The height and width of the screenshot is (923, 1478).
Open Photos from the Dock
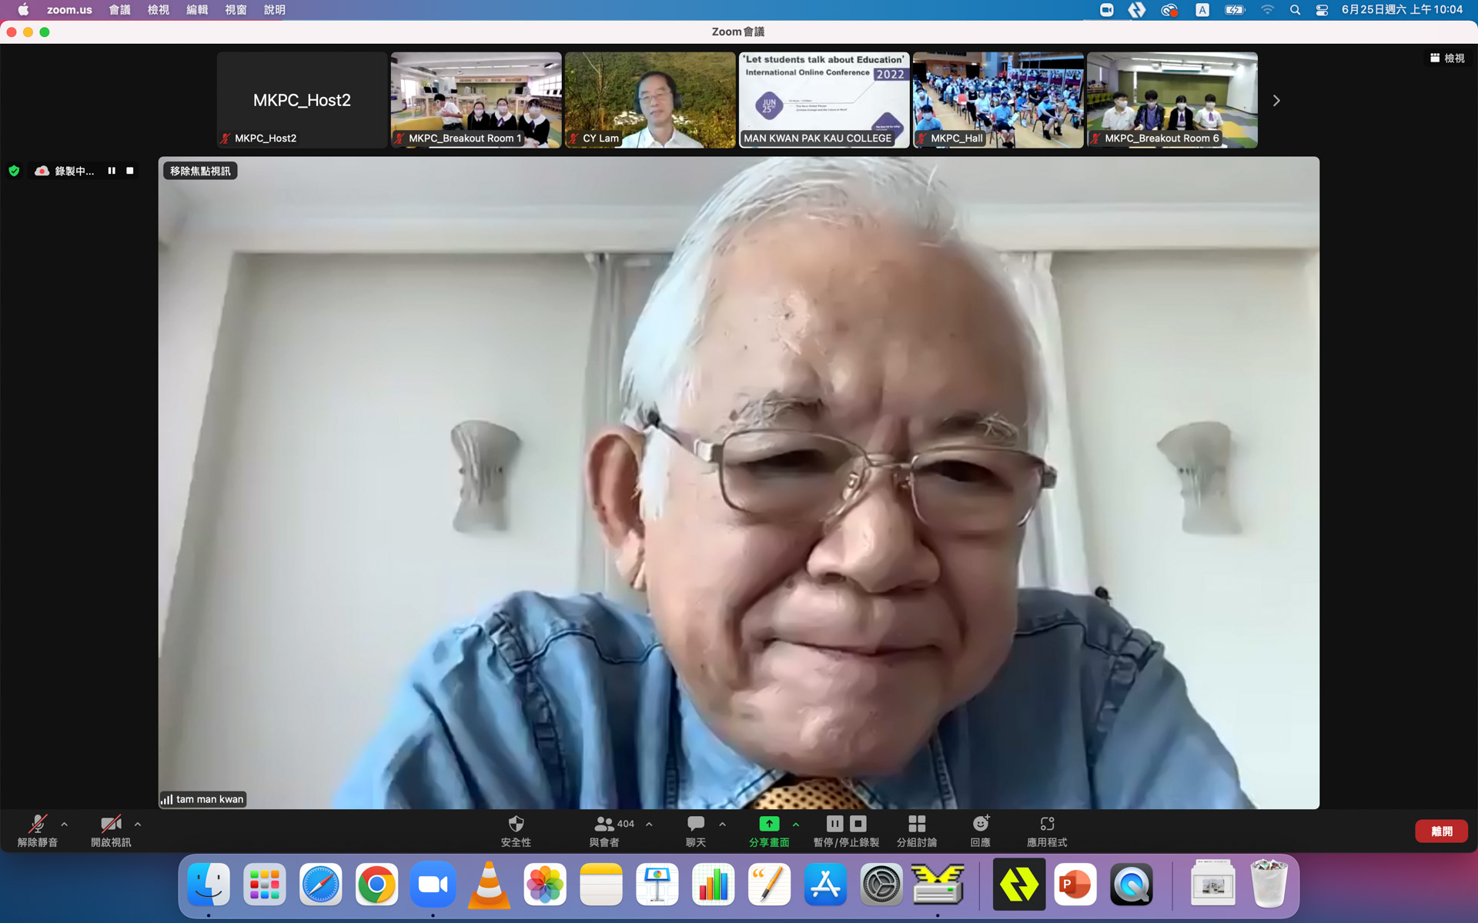coord(545,885)
